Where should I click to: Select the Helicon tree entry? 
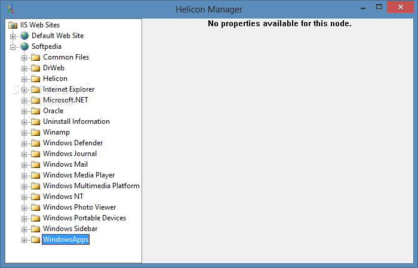[x=55, y=79]
